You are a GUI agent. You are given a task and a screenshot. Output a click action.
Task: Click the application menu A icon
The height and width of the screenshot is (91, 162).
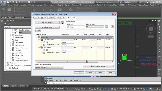[3, 3]
